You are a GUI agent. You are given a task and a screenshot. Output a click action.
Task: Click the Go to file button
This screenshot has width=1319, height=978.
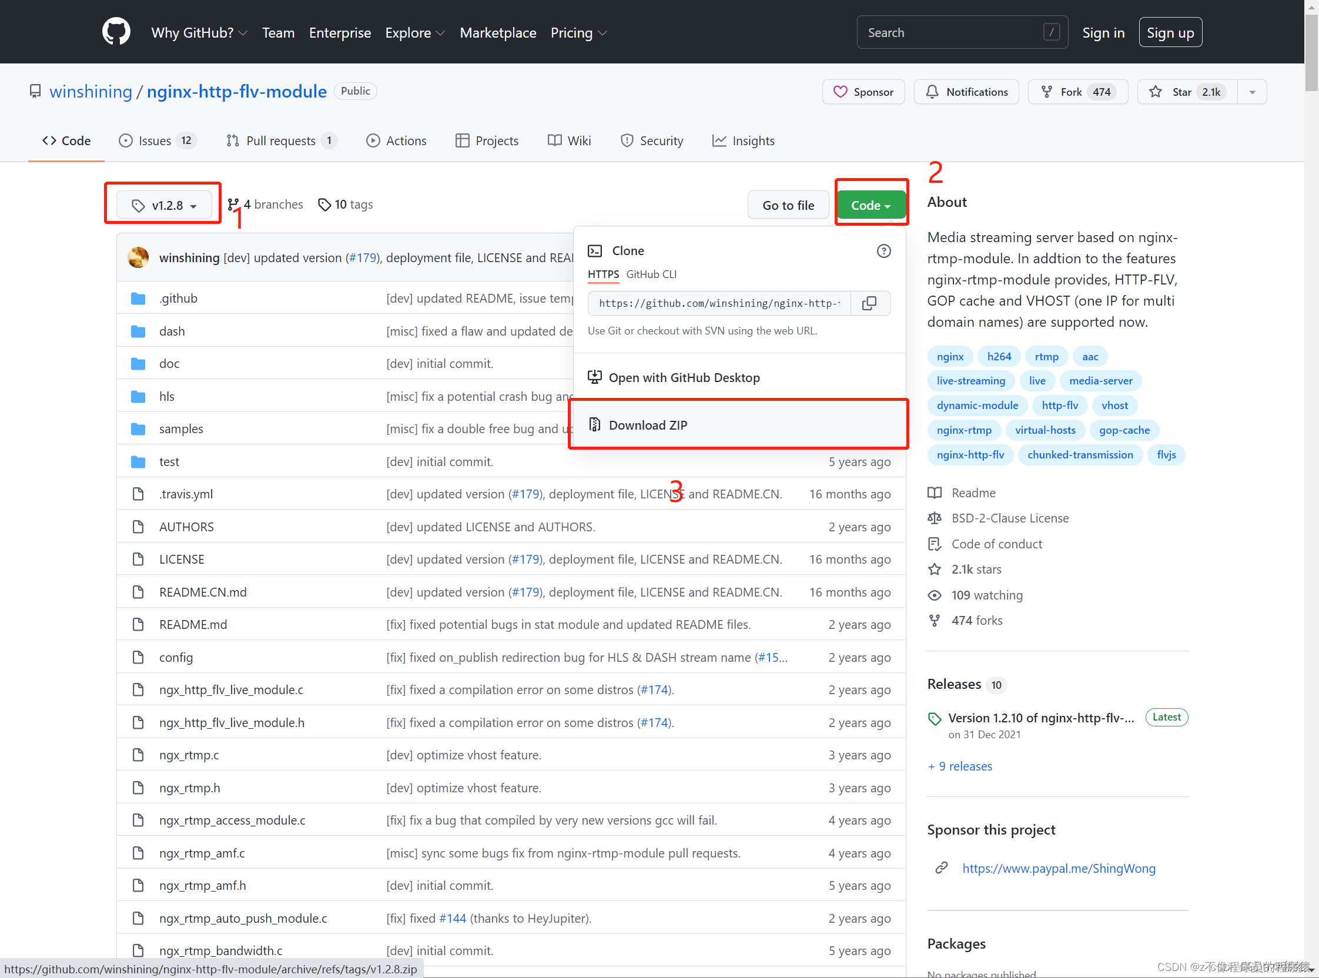(788, 205)
